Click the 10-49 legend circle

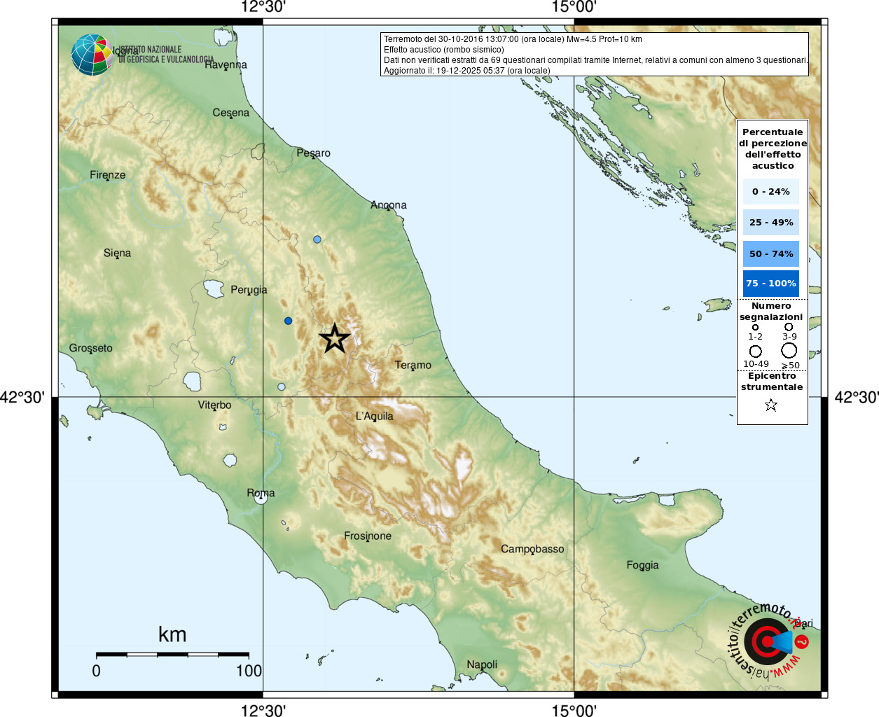[756, 351]
